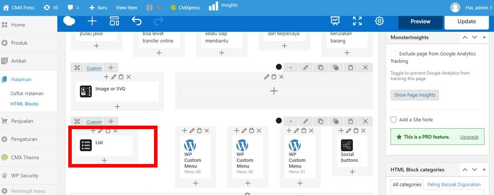Click the move handle of the Image or SVG row
Viewport: 494px width, 195px height.
point(77,68)
